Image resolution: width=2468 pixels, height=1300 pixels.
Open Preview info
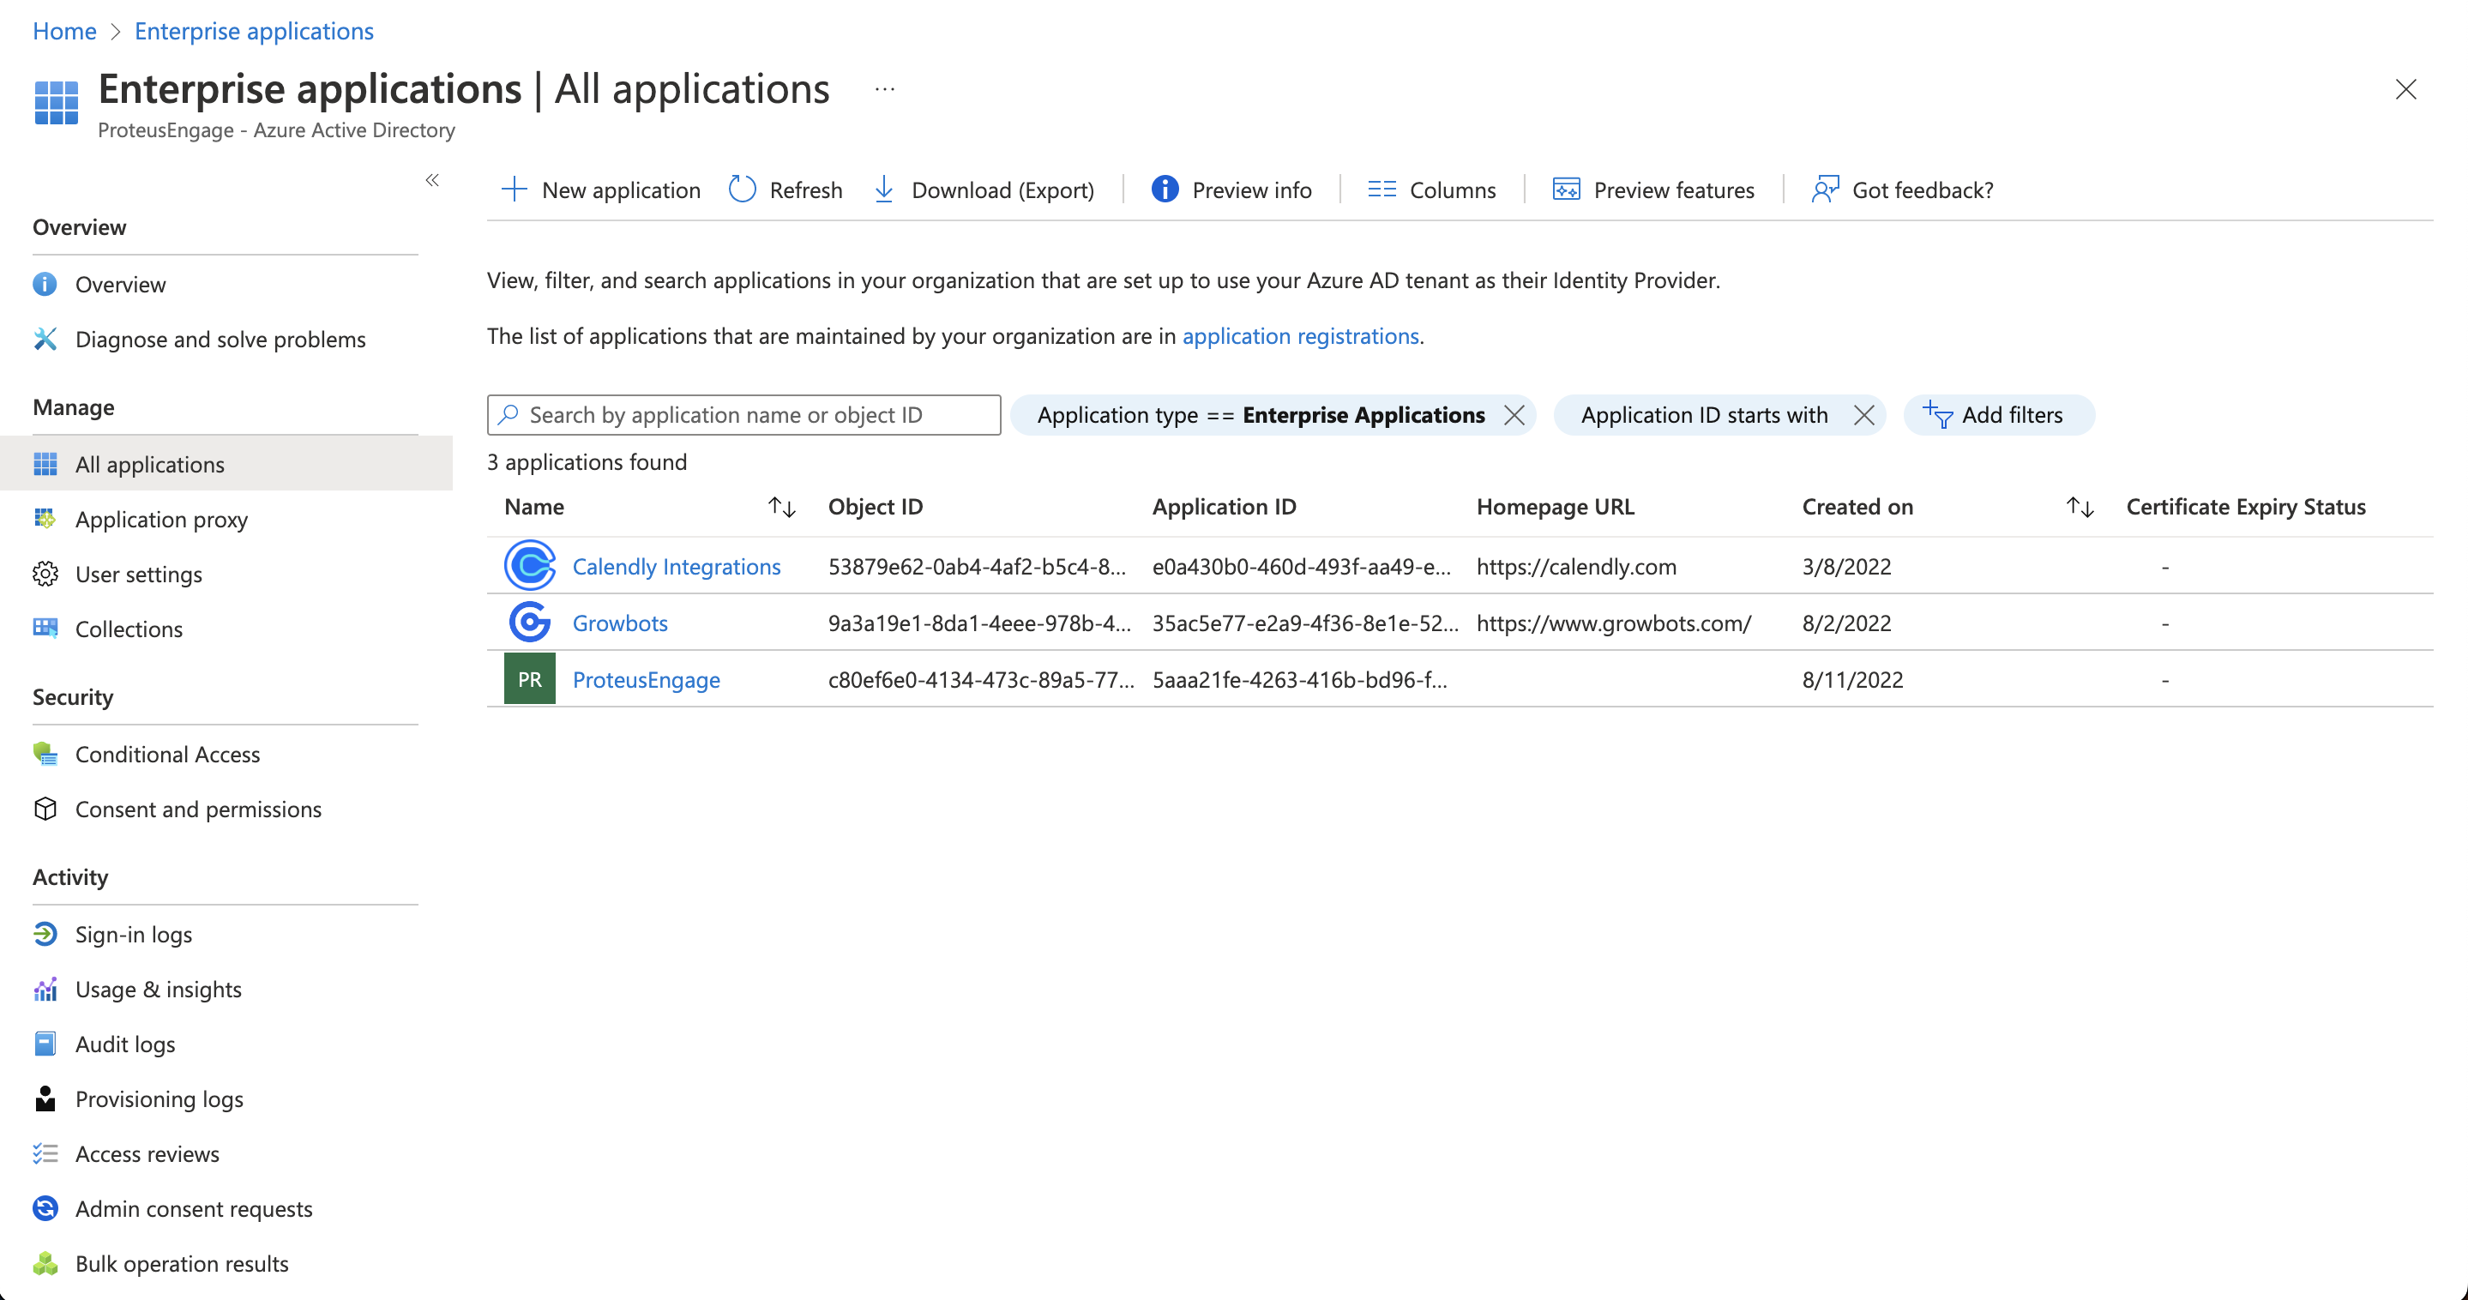pyautogui.click(x=1231, y=190)
